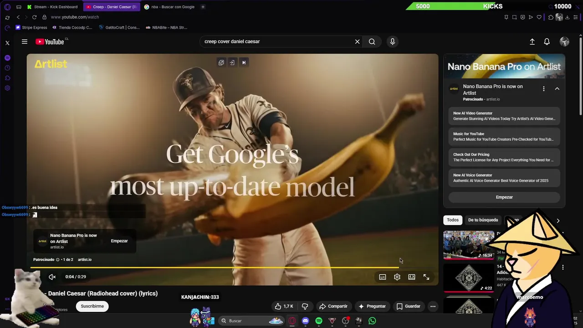Open Check Out Our Pricing ad link
This screenshot has width=583, height=328.
coord(504,157)
